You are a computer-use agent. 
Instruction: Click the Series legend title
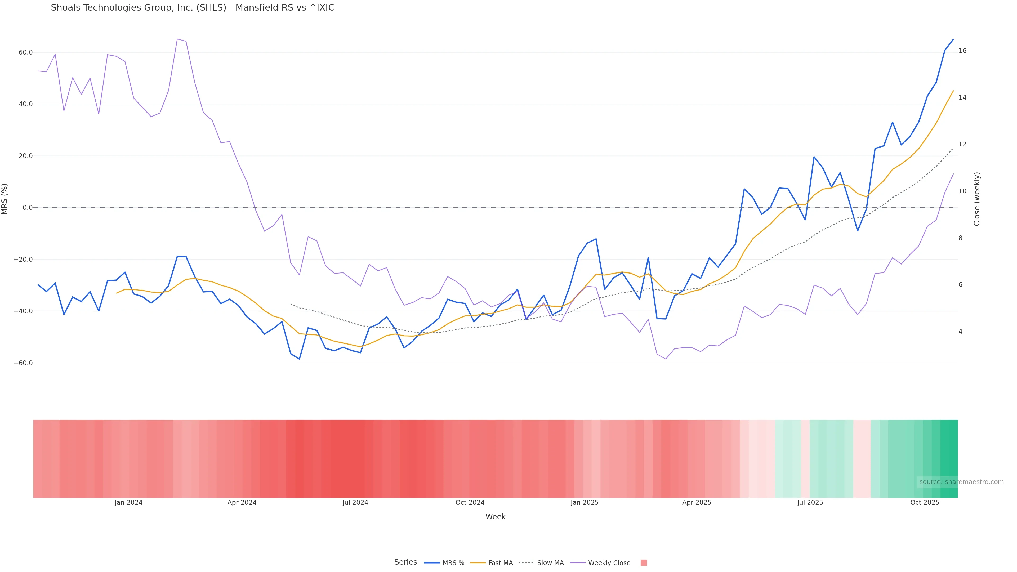pyautogui.click(x=405, y=562)
